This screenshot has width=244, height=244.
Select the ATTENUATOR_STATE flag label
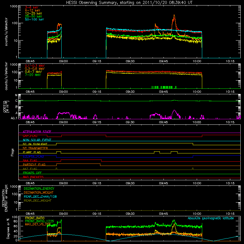coord(37,132)
